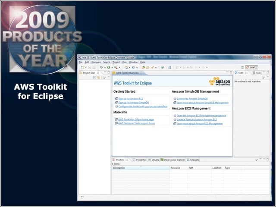Open the New wizard dropdown arrow
Image resolution: width=276 pixels, height=207 pixels.
click(x=86, y=67)
